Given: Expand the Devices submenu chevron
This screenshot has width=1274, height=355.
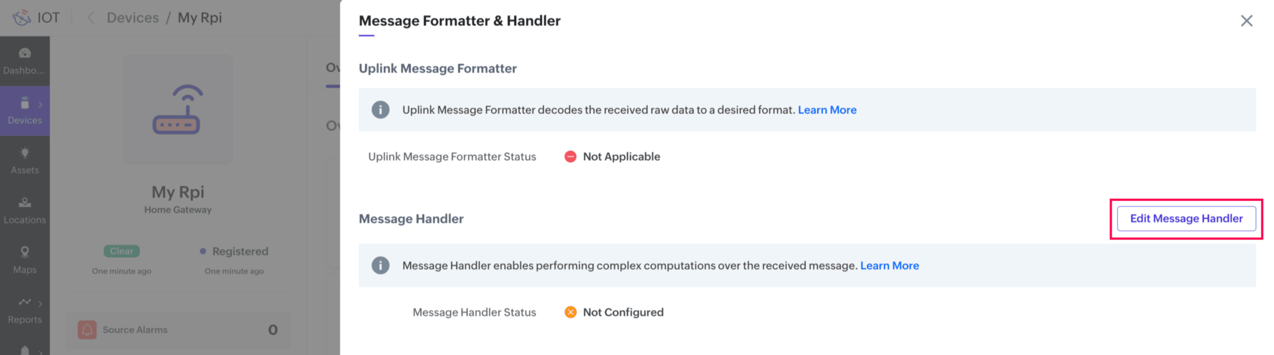Looking at the screenshot, I should click(41, 105).
